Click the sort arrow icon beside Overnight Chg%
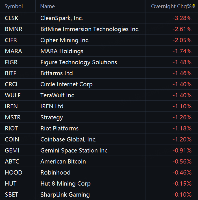 [193, 6]
